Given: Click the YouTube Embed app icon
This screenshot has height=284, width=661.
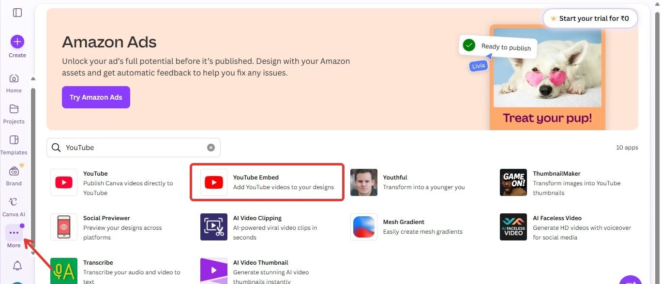Looking at the screenshot, I should click(x=214, y=182).
